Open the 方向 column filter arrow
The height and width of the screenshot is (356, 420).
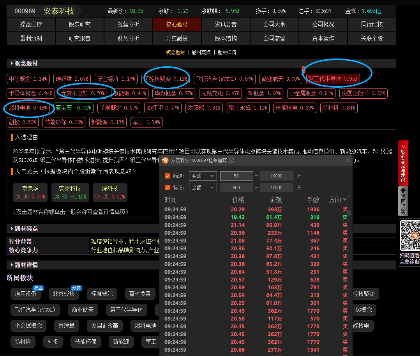pyautogui.click(x=345, y=200)
